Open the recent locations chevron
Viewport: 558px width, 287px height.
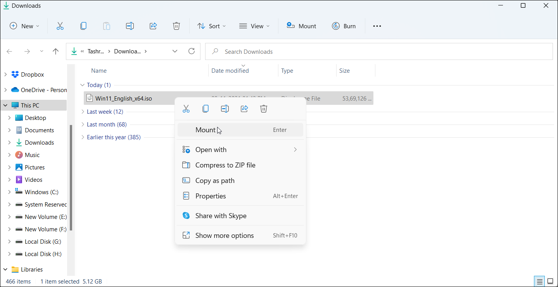pos(42,51)
